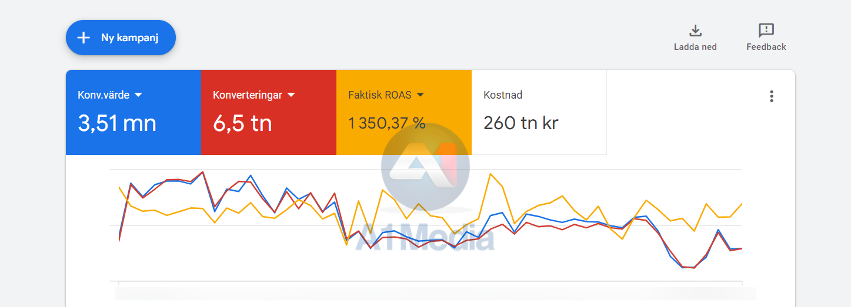Click the 260 tn kr cost value

click(x=520, y=123)
